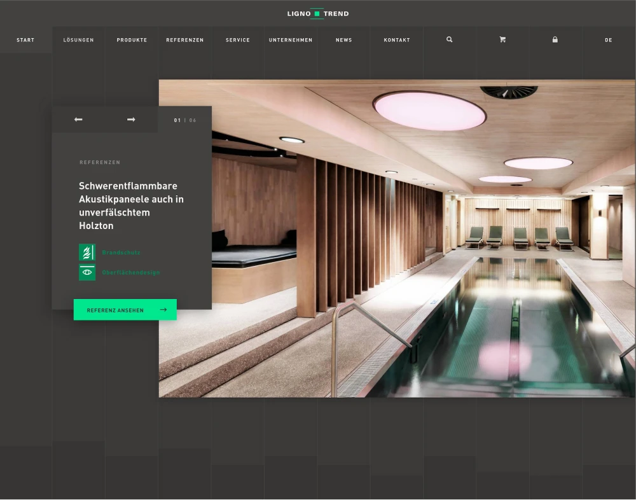This screenshot has height=500, width=636.
Task: Click the Oberflächendesign eye icon
Action: coord(87,272)
